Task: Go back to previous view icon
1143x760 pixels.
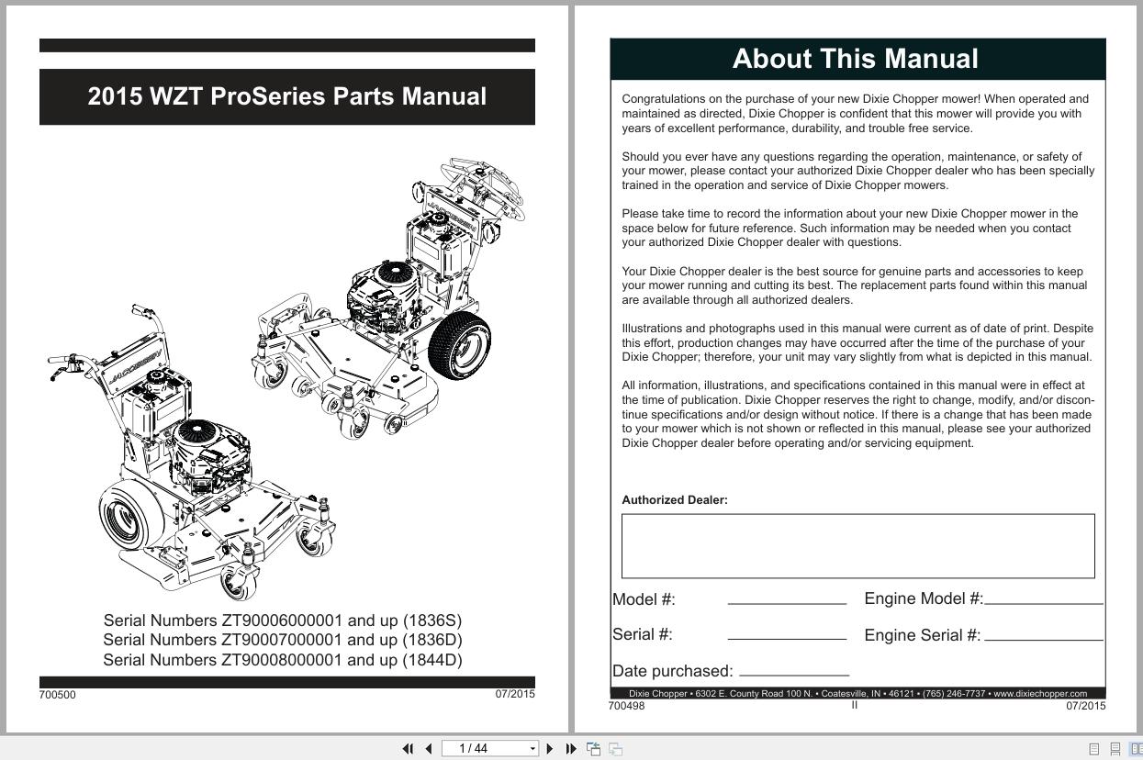Action: (594, 749)
